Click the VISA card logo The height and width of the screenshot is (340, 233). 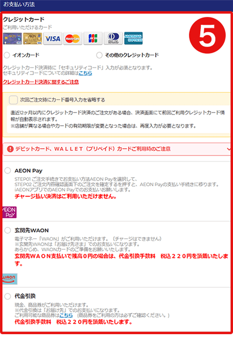coord(53,39)
